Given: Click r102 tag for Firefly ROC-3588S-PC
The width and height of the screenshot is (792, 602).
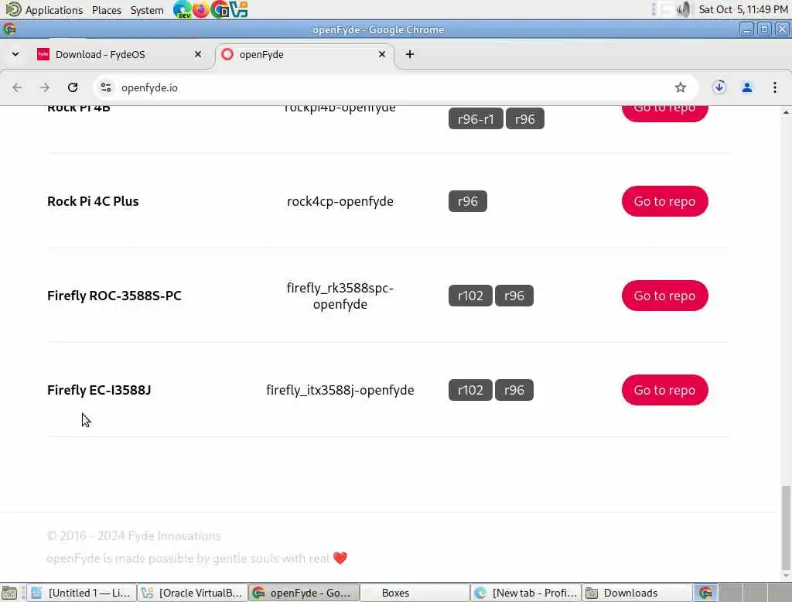Looking at the screenshot, I should (x=470, y=296).
